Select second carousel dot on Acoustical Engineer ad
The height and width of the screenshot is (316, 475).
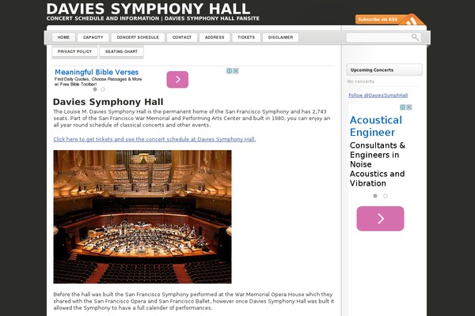pos(386,195)
